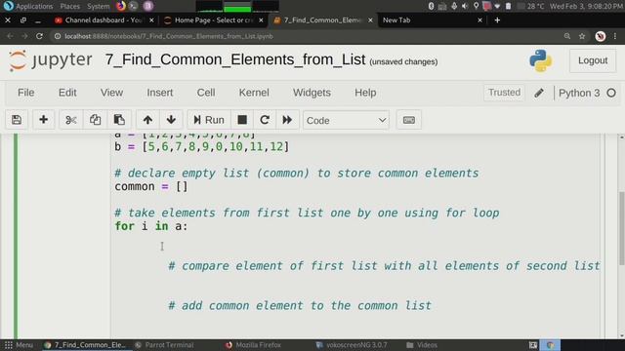Switch to Parrot Terminal in taskbar
The width and height of the screenshot is (625, 351).
coord(164,345)
